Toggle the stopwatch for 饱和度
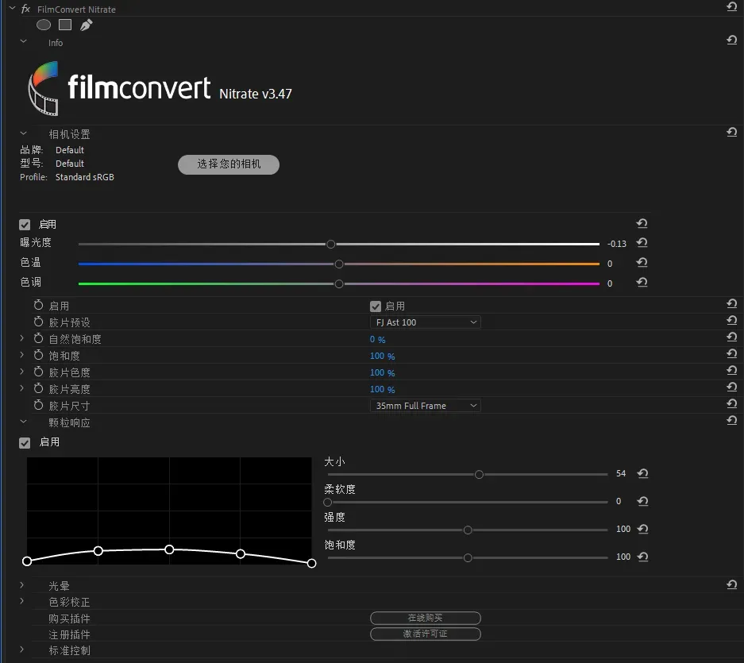744x663 pixels. coord(38,356)
